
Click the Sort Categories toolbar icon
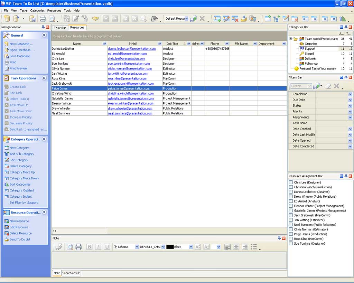[343, 19]
